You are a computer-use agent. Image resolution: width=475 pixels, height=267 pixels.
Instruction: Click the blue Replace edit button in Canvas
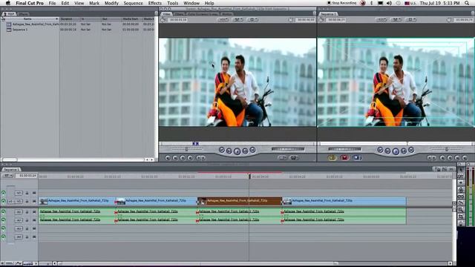point(357,158)
